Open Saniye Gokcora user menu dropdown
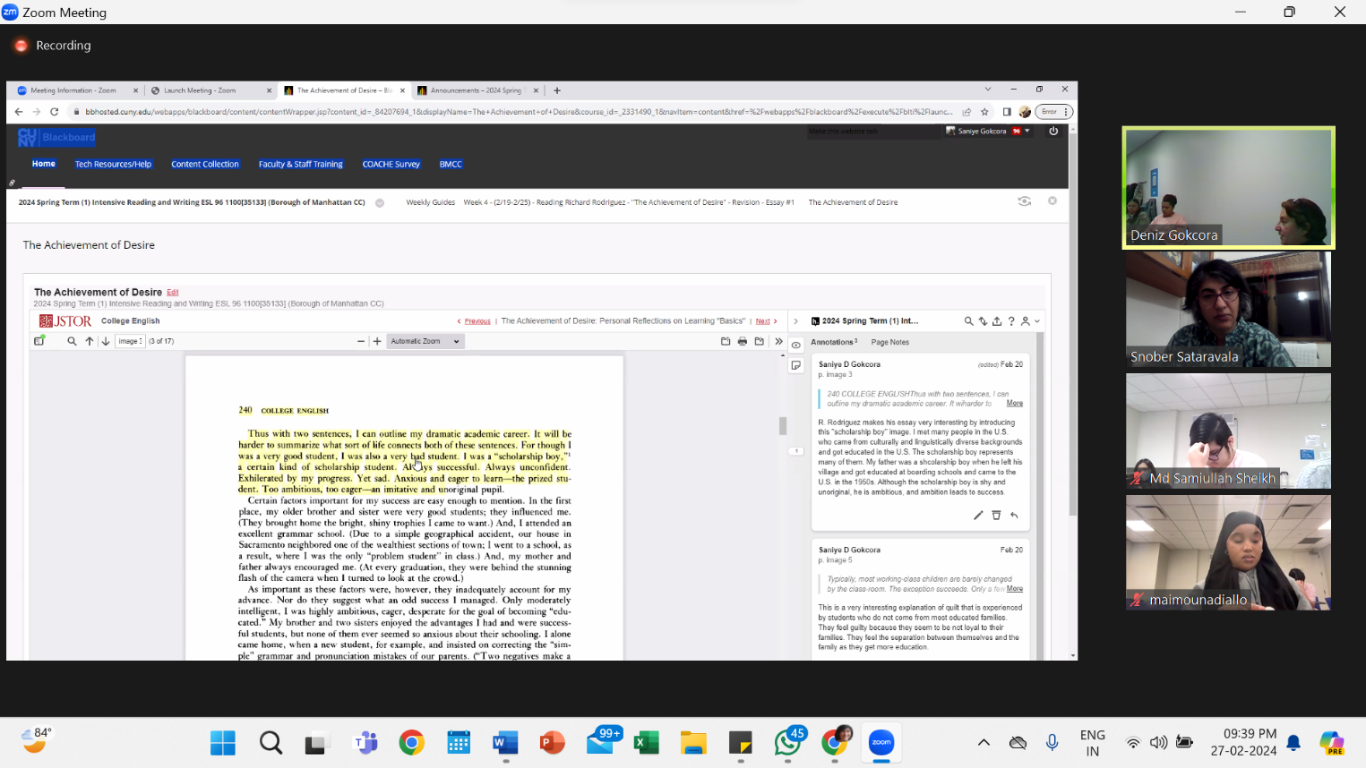 click(x=989, y=131)
